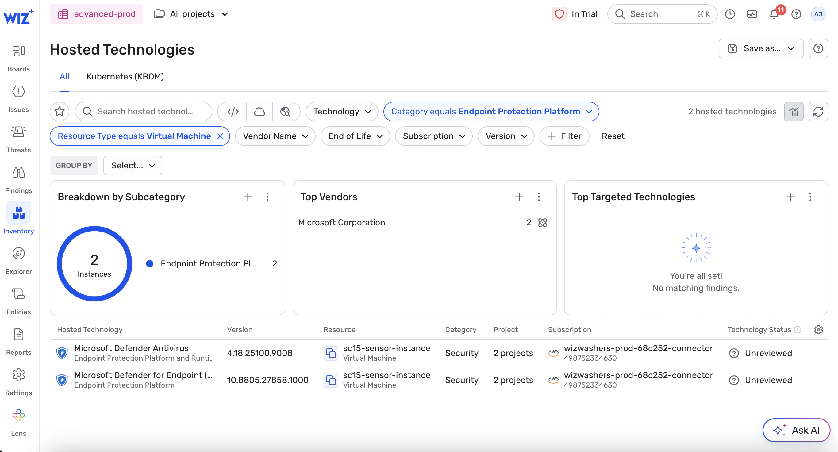Click the notifications bell icon
The width and height of the screenshot is (838, 452).
tap(774, 14)
